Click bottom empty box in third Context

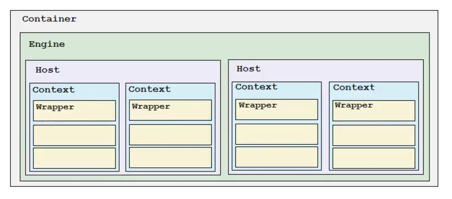(x=276, y=157)
